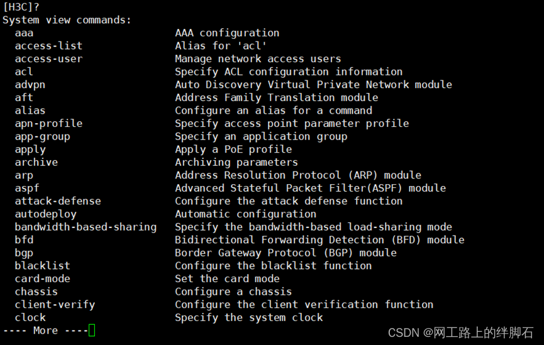
Task: Click 'Specify the system clock' description
Action: tap(249, 317)
